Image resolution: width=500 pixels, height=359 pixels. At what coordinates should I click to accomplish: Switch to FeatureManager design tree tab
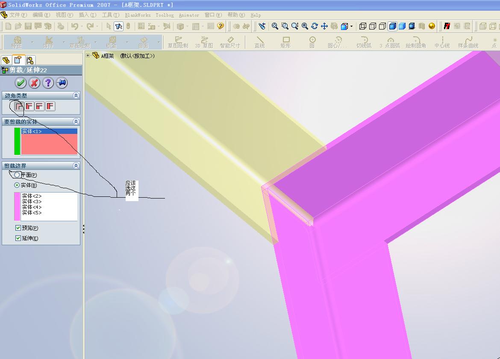6,60
